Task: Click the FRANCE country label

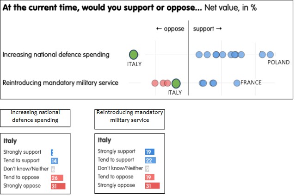Action: coord(251,83)
